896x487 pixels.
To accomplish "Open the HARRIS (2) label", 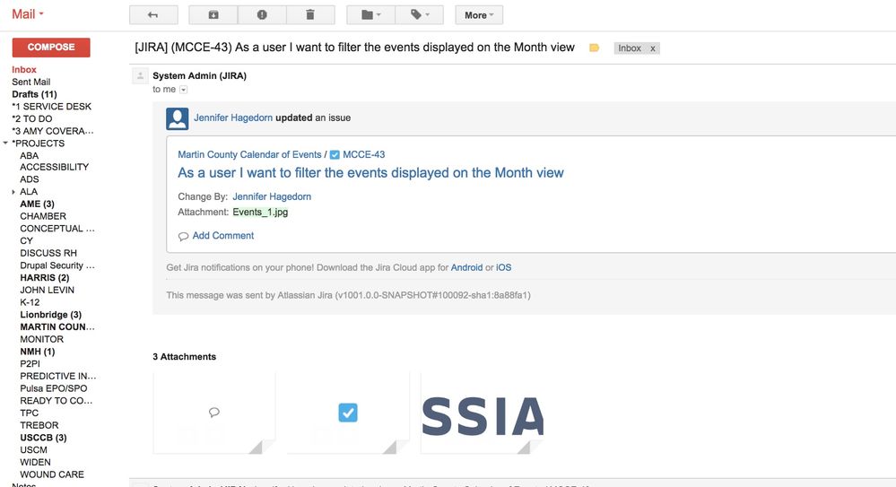I will [x=45, y=278].
